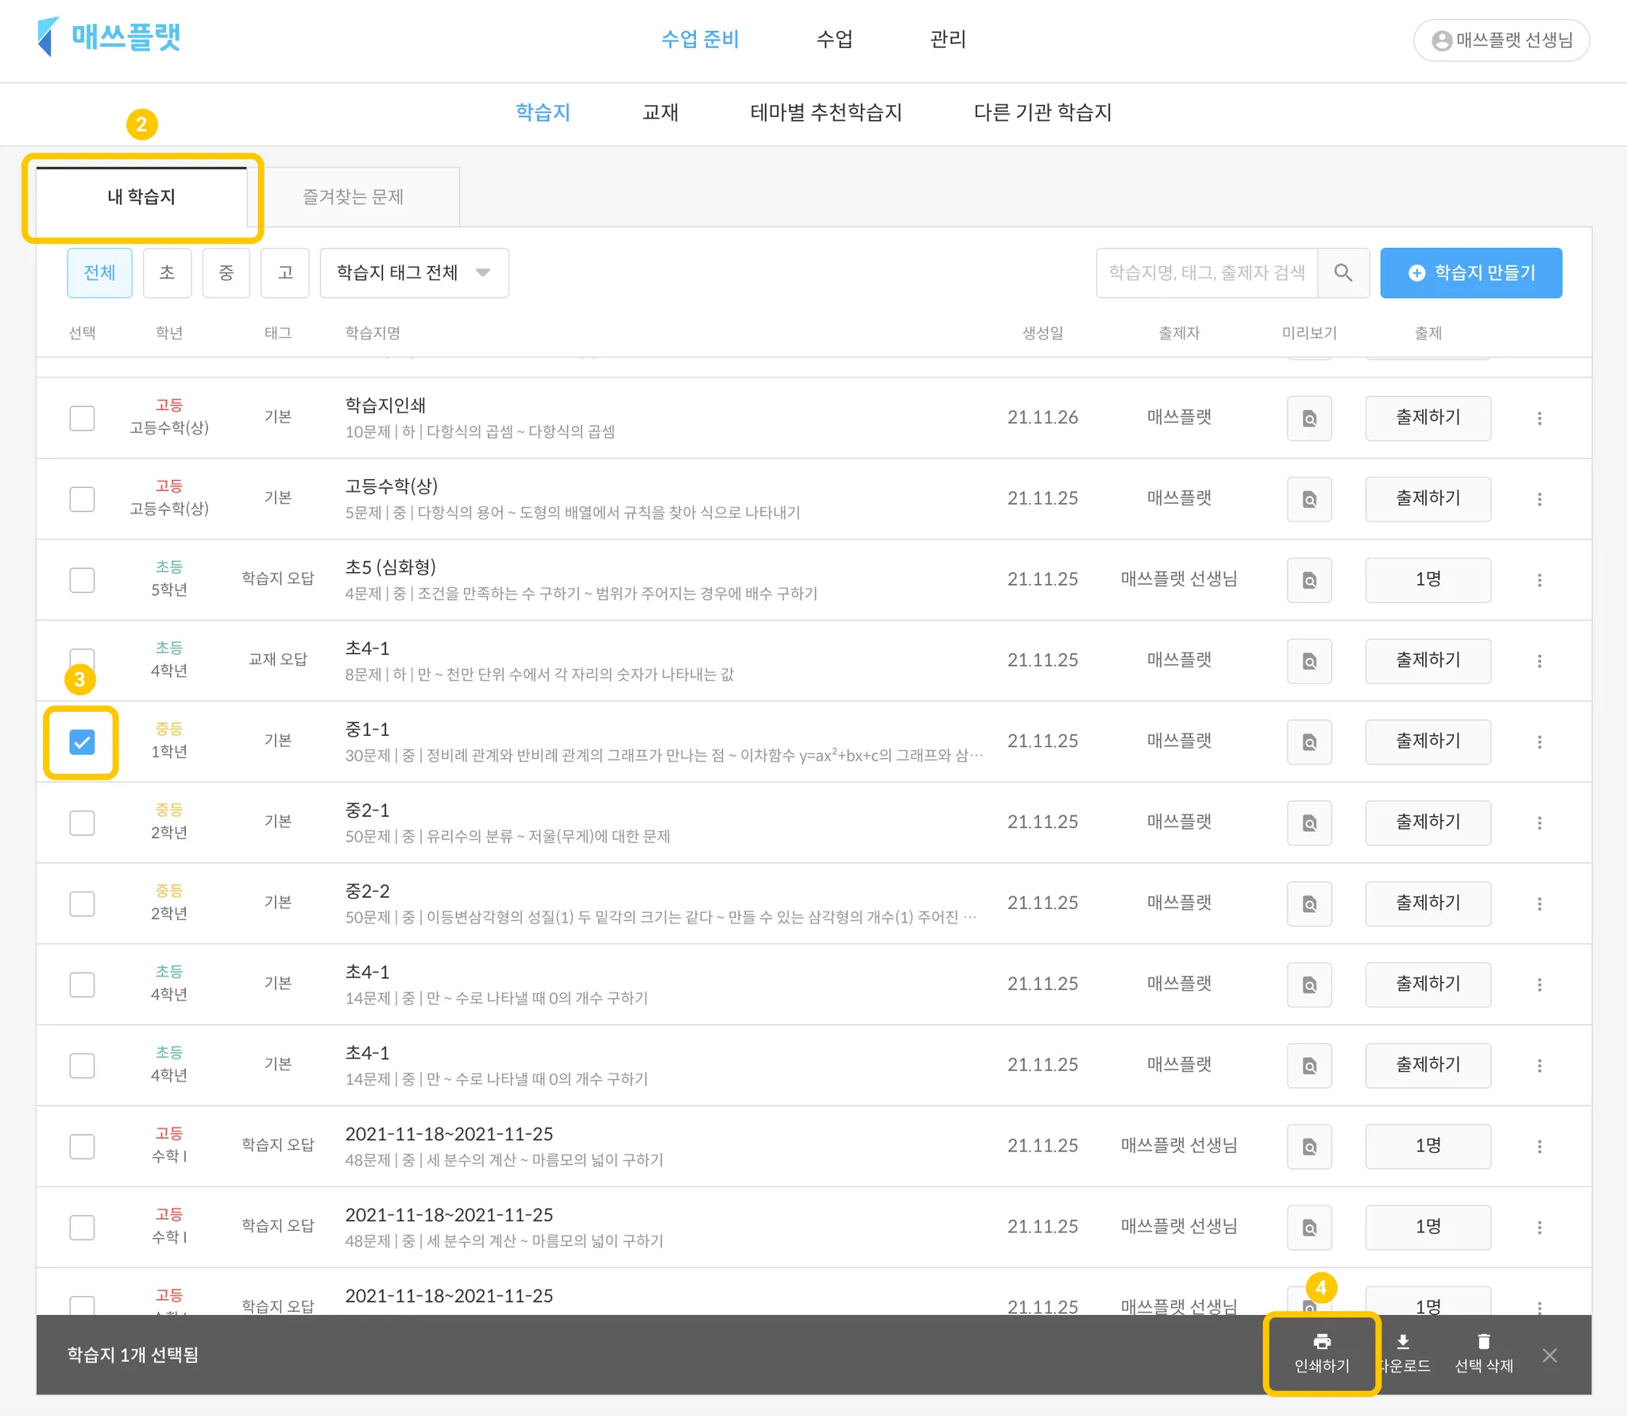
Task: Open the kebab menu for 중2-2 row
Action: pyautogui.click(x=1539, y=903)
